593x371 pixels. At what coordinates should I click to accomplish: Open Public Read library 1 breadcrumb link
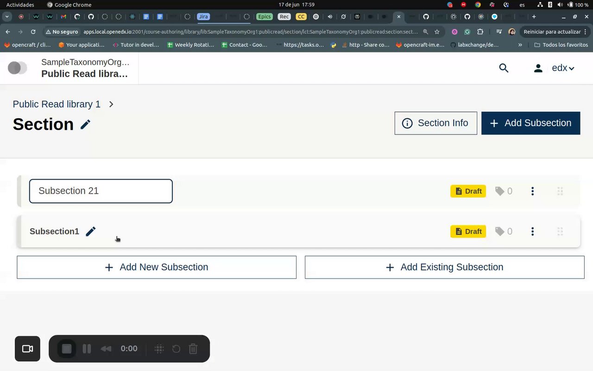(57, 104)
